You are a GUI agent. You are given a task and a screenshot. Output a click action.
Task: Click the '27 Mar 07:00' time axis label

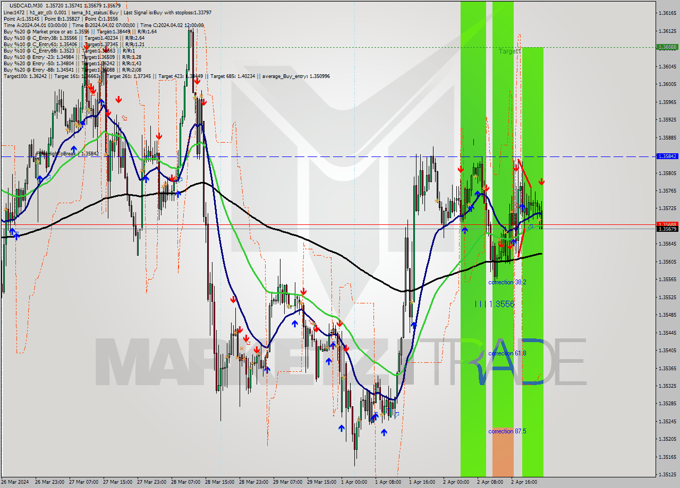pos(83,482)
